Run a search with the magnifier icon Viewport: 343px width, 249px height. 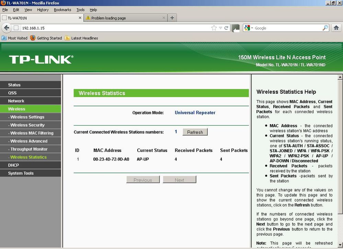pos(325,28)
